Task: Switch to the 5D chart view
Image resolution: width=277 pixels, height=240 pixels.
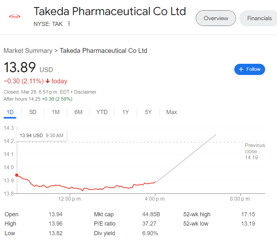Action: [32, 112]
